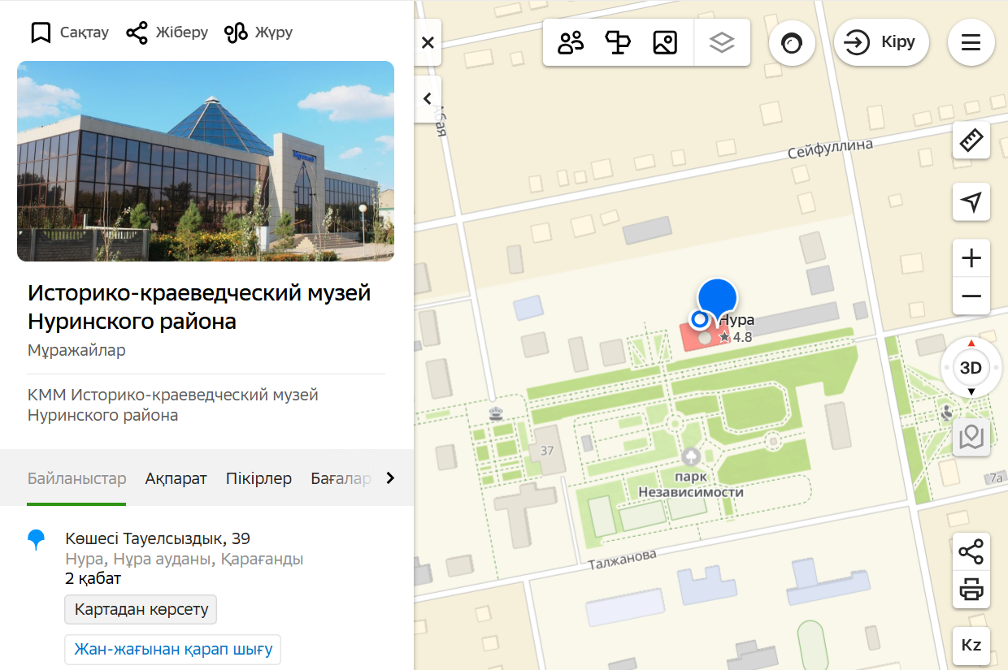Image resolution: width=1008 pixels, height=670 pixels.
Task: Zoom in with the plus button
Action: tap(971, 258)
